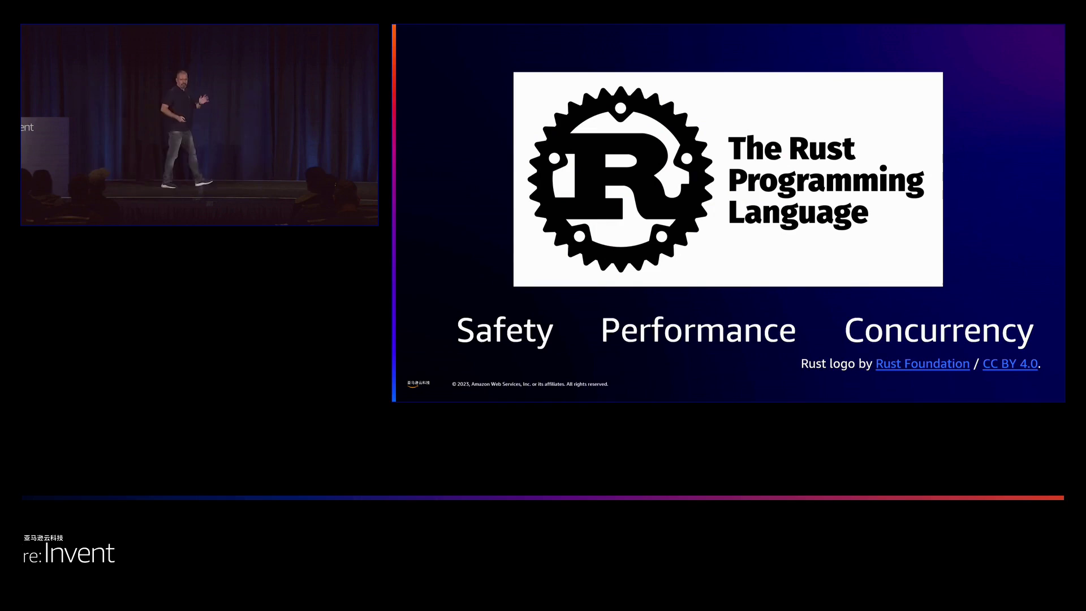Open the Rust Foundation link
1086x611 pixels.
(922, 364)
